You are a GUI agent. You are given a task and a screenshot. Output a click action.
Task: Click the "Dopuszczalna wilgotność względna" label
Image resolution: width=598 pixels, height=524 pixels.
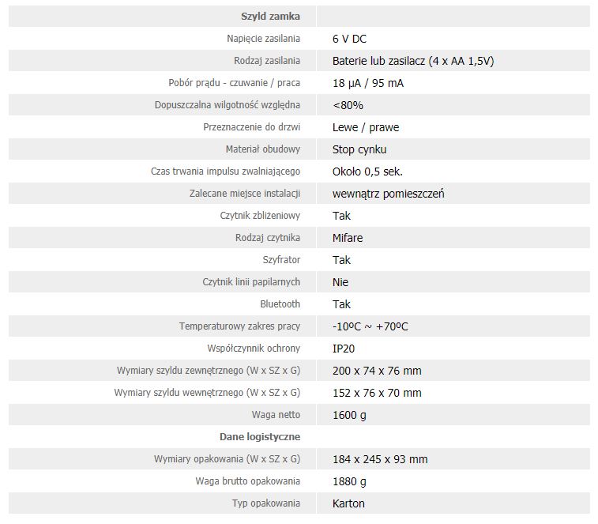pos(228,105)
